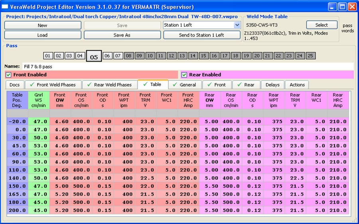Viewport: 359px width, 224px height.
Task: Click the pass words link
Action: coord(347,28)
